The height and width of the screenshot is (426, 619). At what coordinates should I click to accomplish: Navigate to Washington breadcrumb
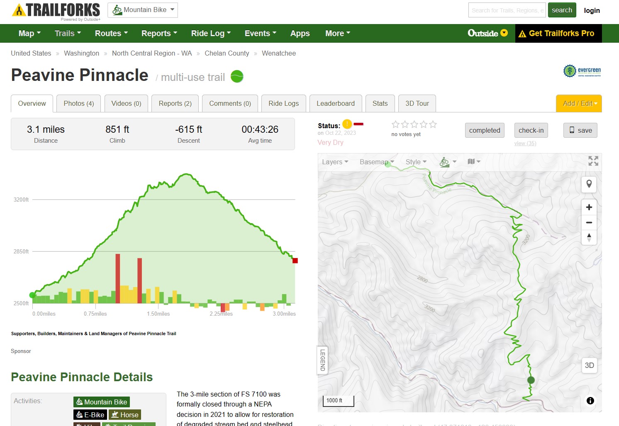(82, 53)
